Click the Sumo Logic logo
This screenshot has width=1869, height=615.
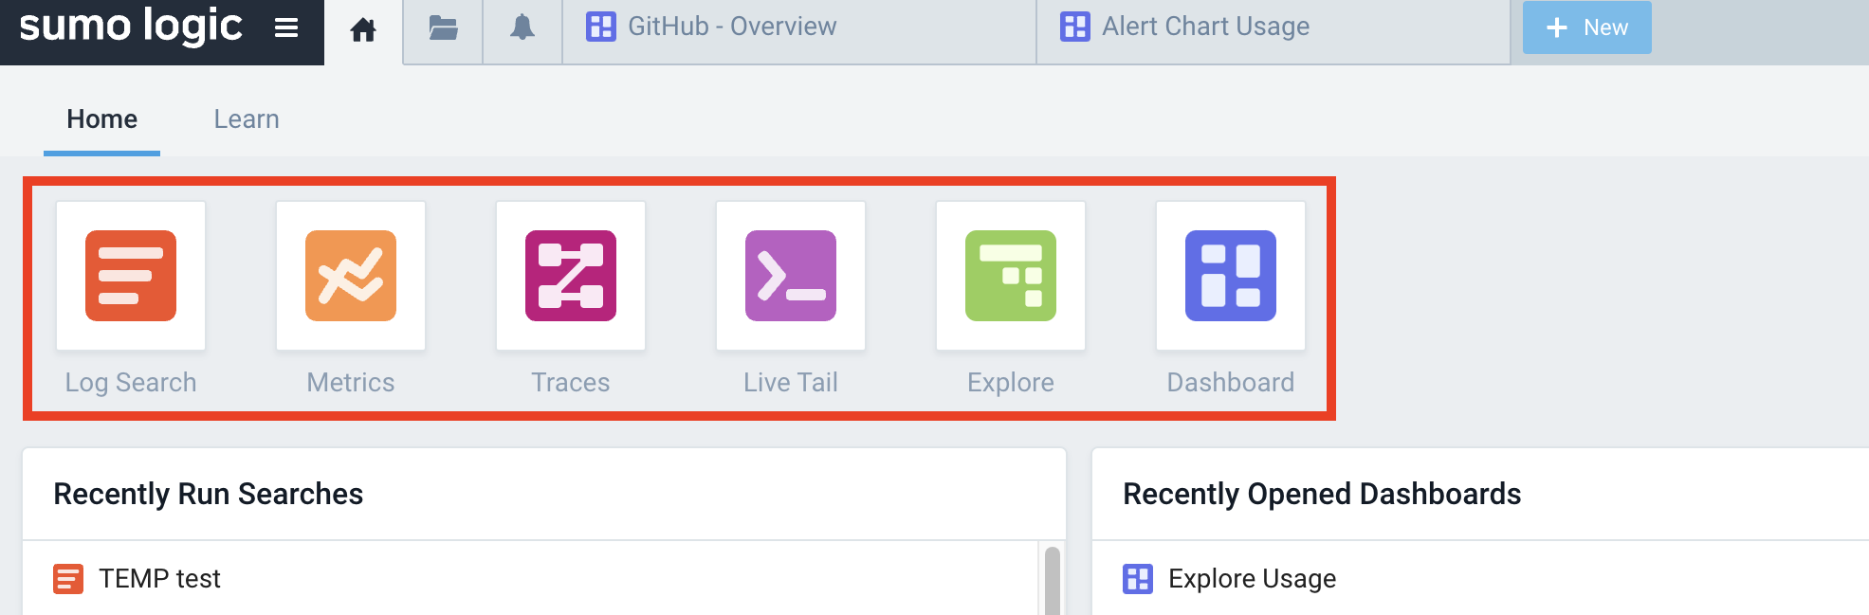pos(131,26)
